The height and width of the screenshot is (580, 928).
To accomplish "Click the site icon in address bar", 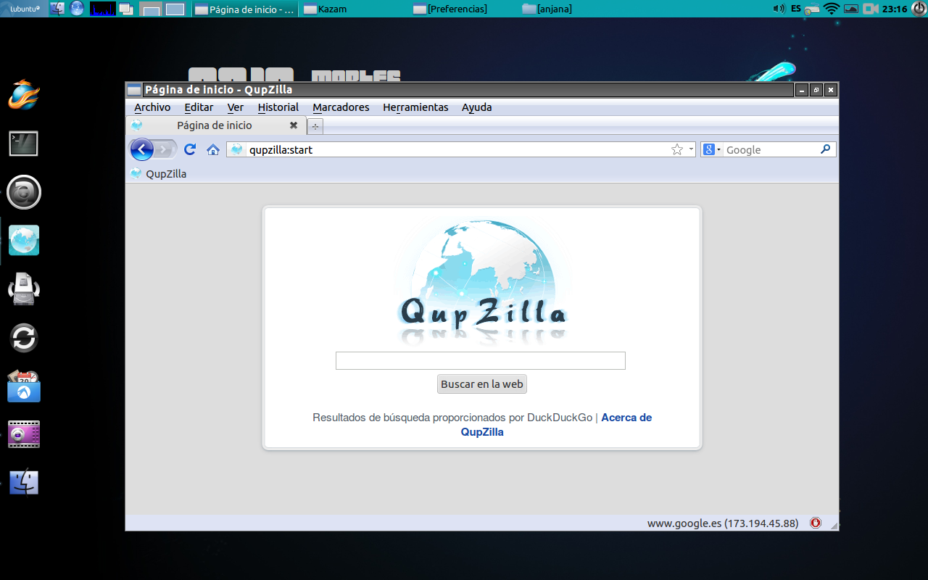I will tap(236, 149).
